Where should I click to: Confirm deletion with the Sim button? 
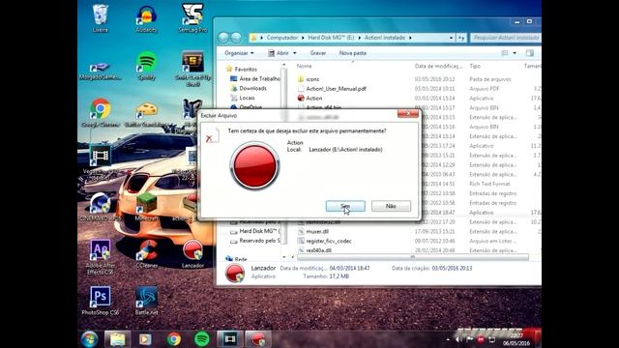[x=345, y=206]
